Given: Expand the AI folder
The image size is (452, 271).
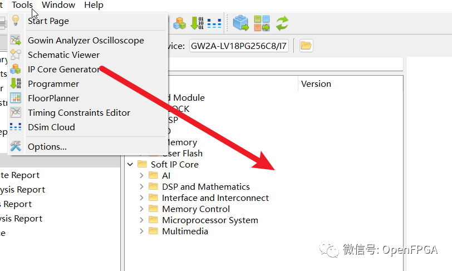Looking at the screenshot, I should click(x=142, y=176).
